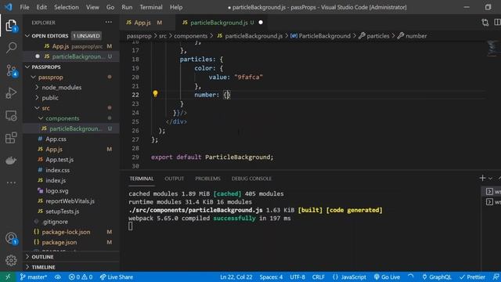This screenshot has width=501, height=282.
Task: Open Run and Debug view
Action: [11, 93]
